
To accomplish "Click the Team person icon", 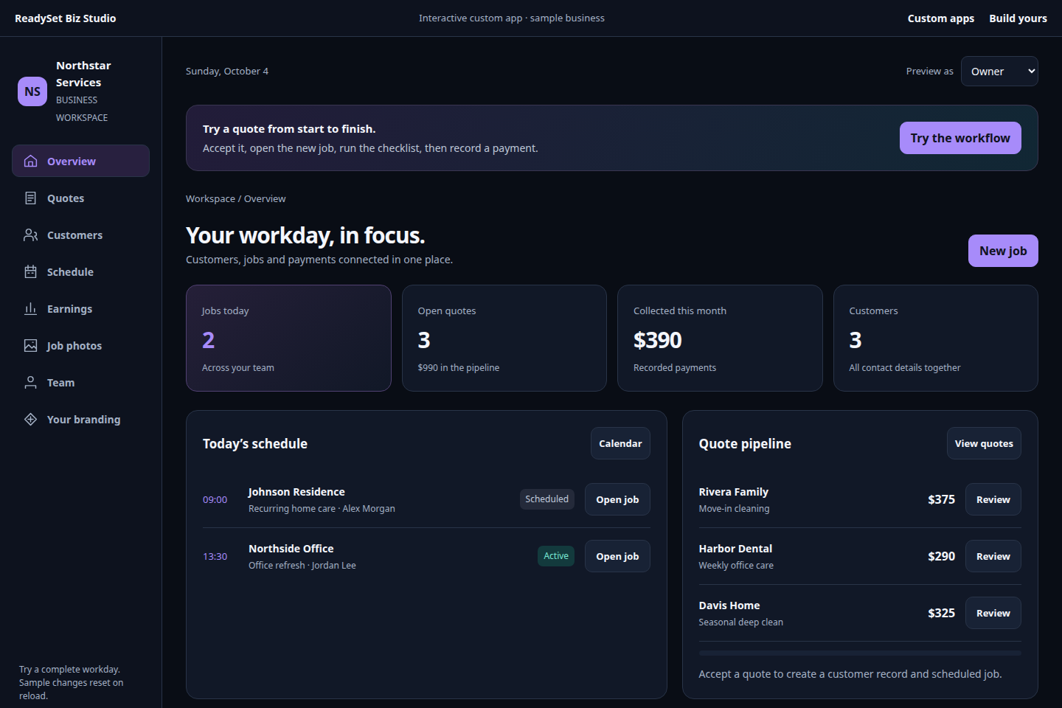I will (x=30, y=382).
